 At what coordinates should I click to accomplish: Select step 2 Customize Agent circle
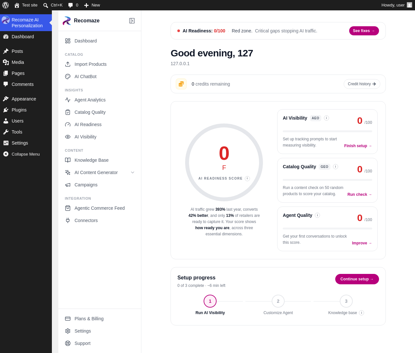click(278, 301)
